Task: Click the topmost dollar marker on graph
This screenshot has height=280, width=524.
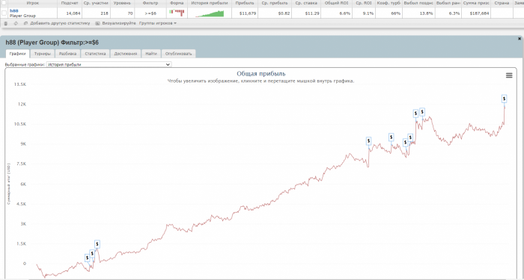Action: click(x=505, y=99)
